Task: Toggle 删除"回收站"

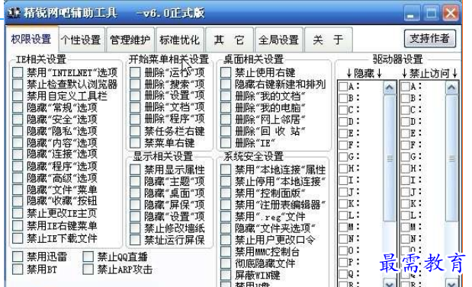Action: point(226,131)
